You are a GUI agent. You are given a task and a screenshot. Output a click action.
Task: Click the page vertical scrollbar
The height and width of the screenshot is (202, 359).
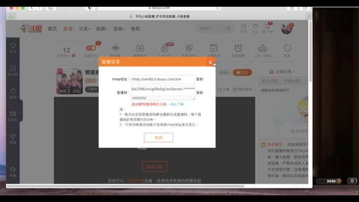310,52
